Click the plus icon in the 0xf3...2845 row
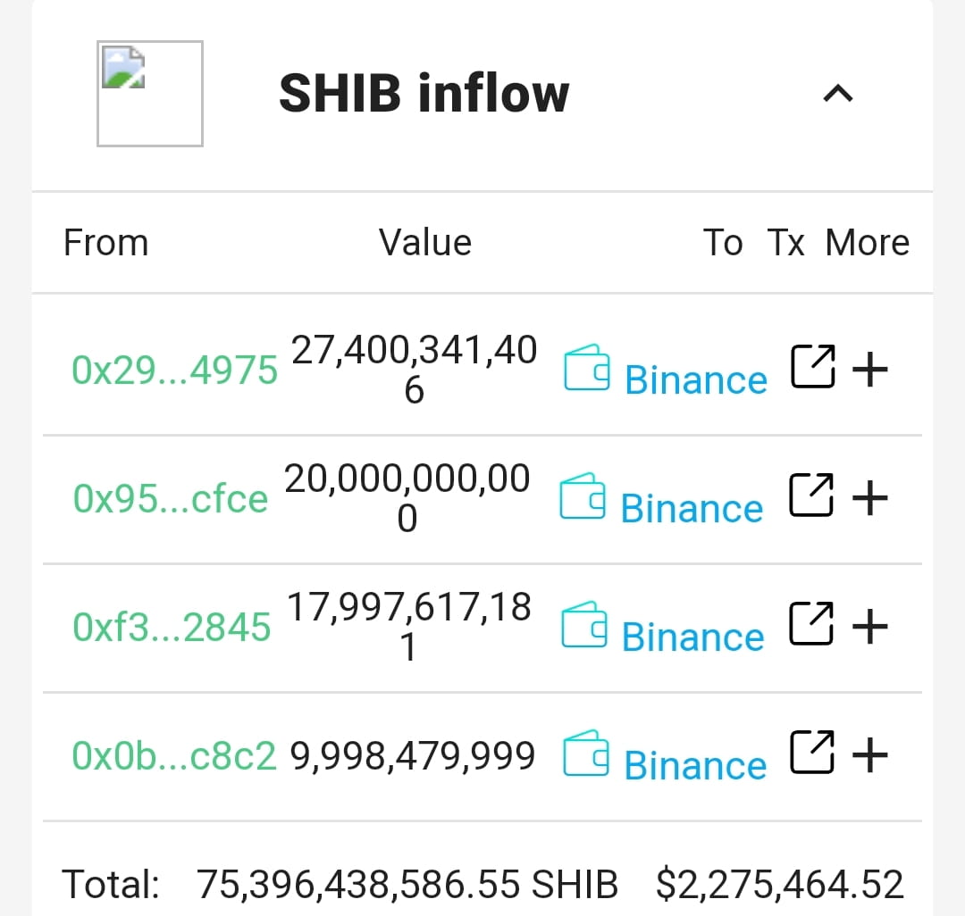 point(871,625)
